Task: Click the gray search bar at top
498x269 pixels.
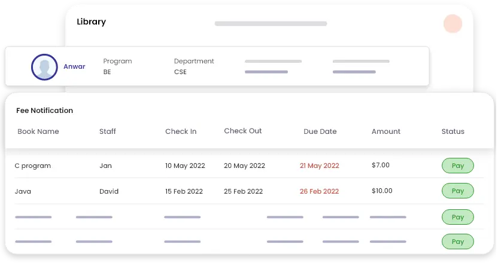Action: [x=271, y=24]
